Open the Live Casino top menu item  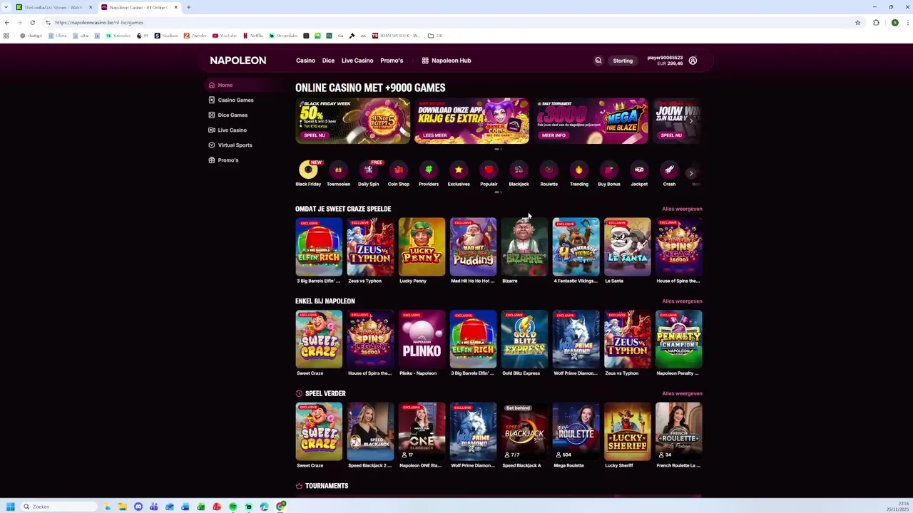(357, 61)
